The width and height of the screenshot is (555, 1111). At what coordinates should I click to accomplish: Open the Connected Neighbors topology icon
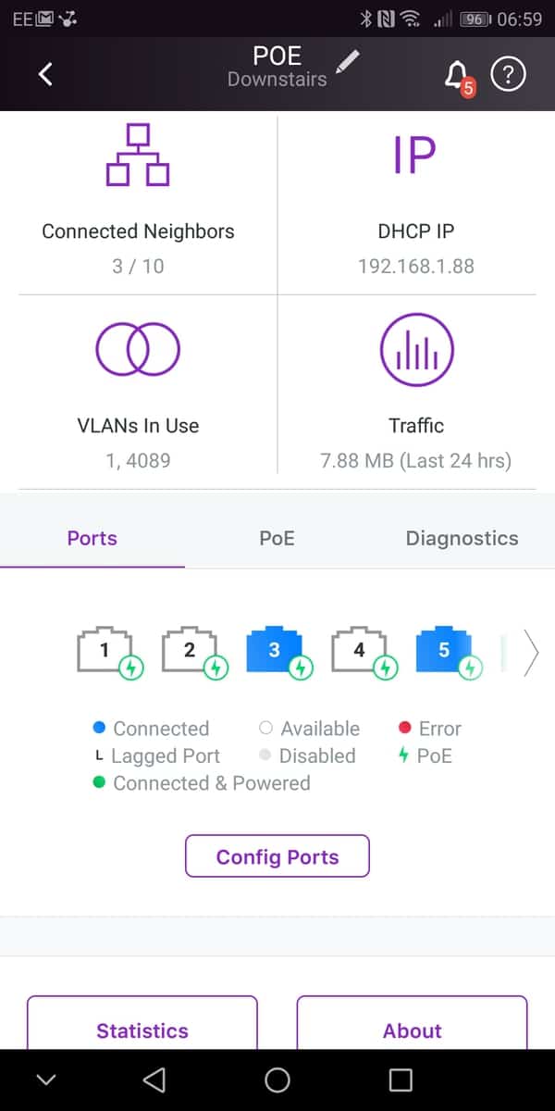tap(138, 155)
